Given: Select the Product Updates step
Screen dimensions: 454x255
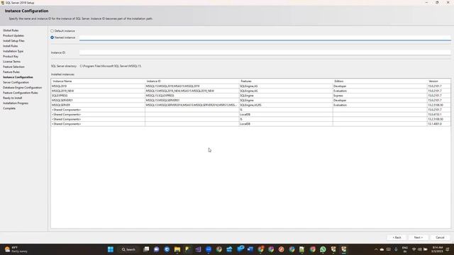Looking at the screenshot, I should pos(13,35).
